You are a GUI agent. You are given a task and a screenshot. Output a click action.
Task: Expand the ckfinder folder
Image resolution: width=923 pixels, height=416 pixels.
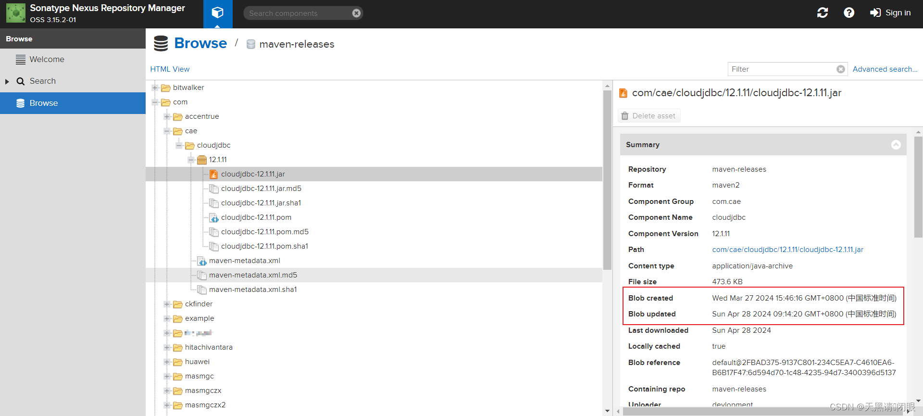[167, 304]
